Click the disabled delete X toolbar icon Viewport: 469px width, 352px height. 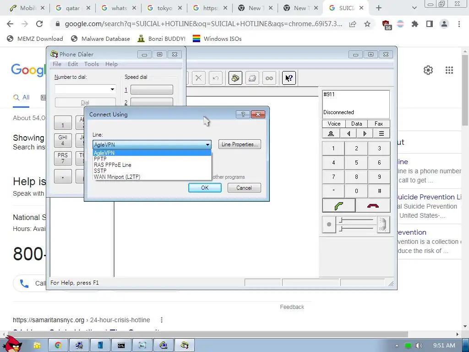pyautogui.click(x=198, y=78)
